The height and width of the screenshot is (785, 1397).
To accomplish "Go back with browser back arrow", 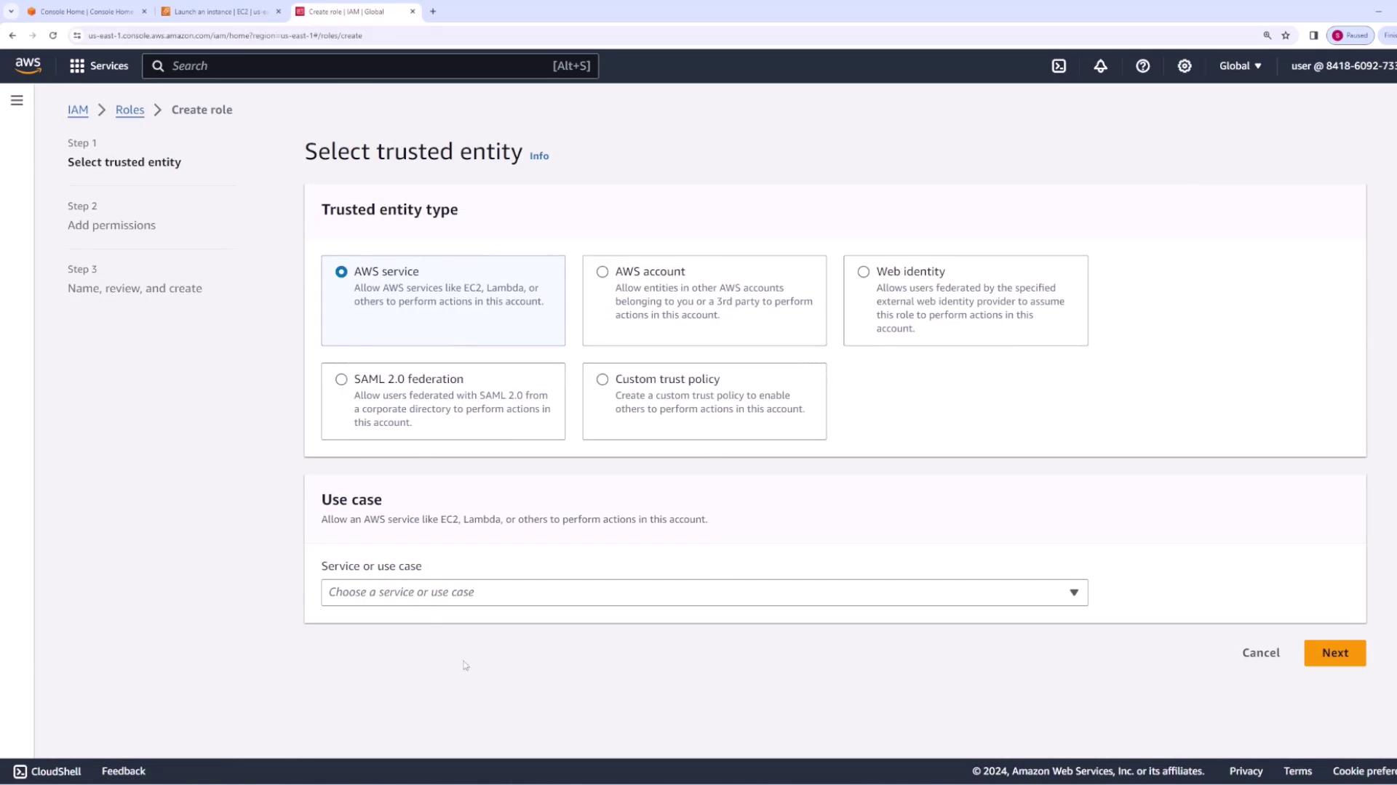I will (12, 35).
